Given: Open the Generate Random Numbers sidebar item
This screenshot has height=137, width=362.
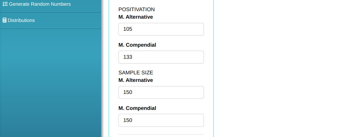Looking at the screenshot, I should point(40,4).
